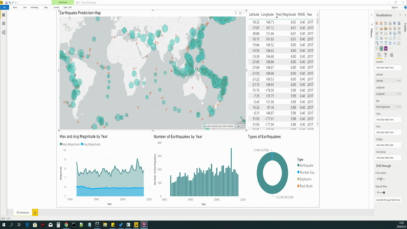Switch to Data view in left sidebar
This screenshot has width=407, height=229.
[4, 24]
